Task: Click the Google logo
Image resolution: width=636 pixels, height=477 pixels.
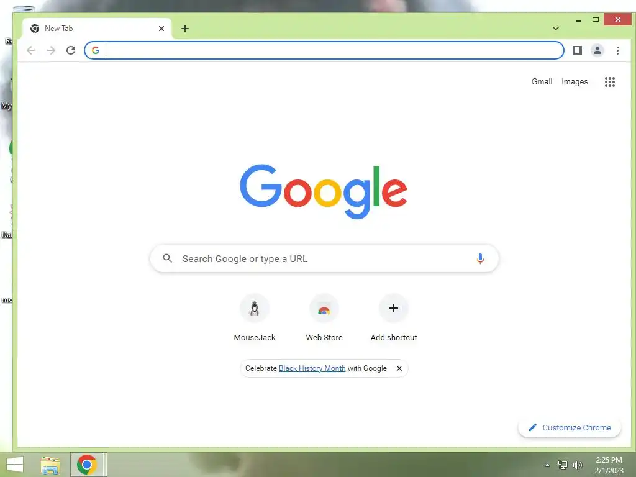Action: click(x=324, y=191)
